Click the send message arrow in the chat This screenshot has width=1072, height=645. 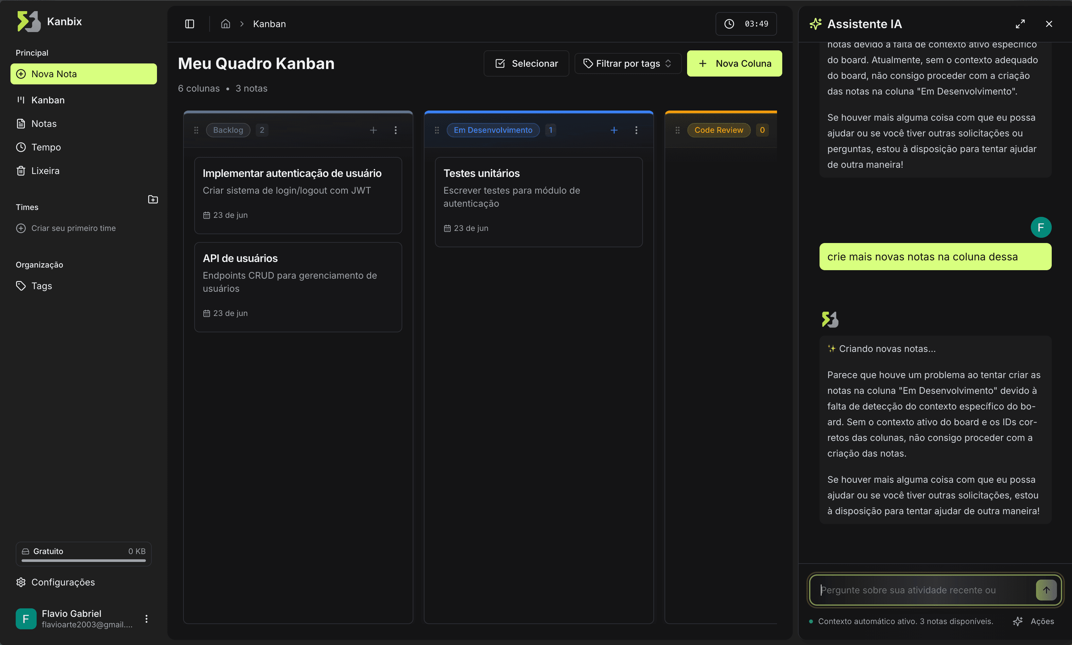(x=1046, y=590)
